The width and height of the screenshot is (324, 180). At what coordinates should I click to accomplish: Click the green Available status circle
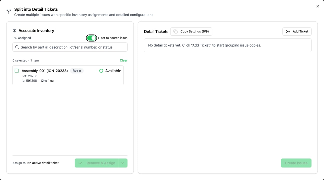click(101, 71)
